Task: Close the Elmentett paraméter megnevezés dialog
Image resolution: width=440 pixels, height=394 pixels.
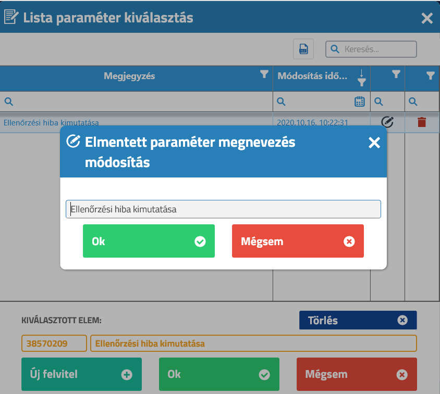Action: click(x=374, y=143)
